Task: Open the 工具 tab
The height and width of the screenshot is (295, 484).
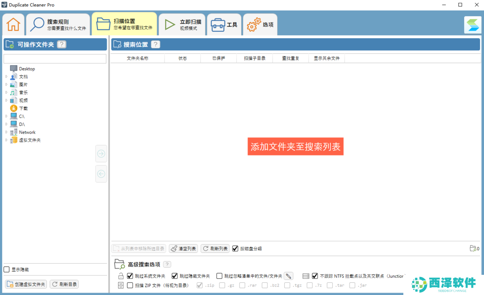Action: coord(224,24)
